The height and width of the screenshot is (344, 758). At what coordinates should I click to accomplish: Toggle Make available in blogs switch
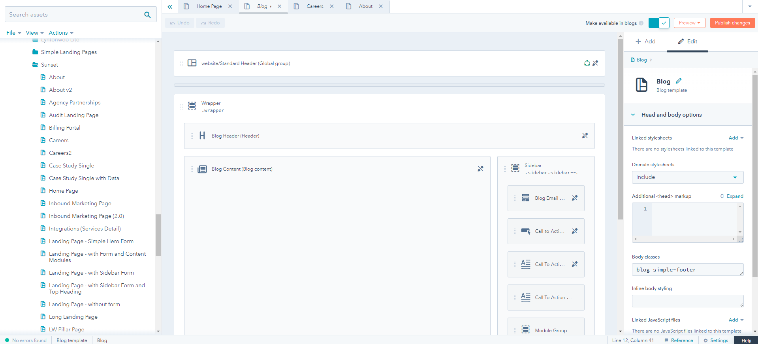[x=659, y=23]
